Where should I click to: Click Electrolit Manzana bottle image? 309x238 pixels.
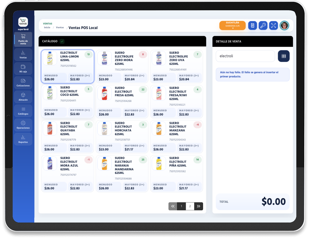[159, 128]
